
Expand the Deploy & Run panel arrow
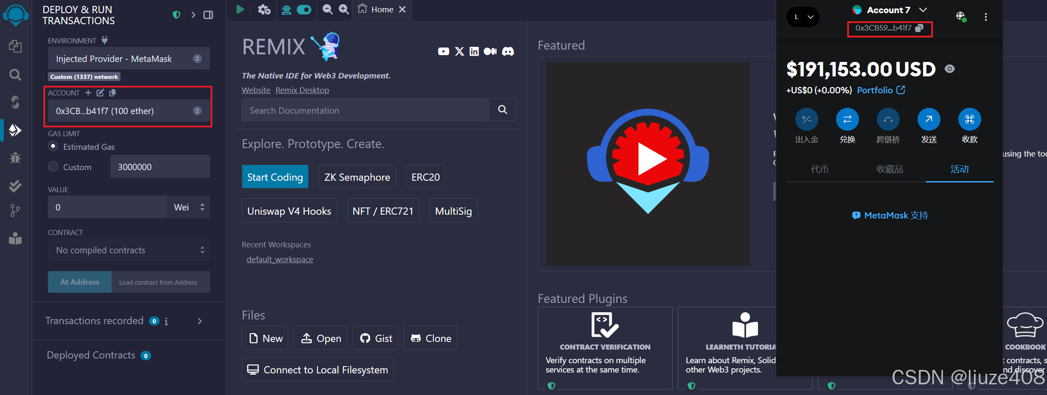(194, 15)
